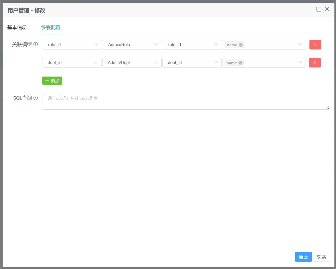Remove the name tag in the first row
336x269 pixels.
tap(241, 45)
